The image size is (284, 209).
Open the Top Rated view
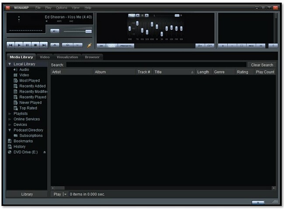pos(28,108)
